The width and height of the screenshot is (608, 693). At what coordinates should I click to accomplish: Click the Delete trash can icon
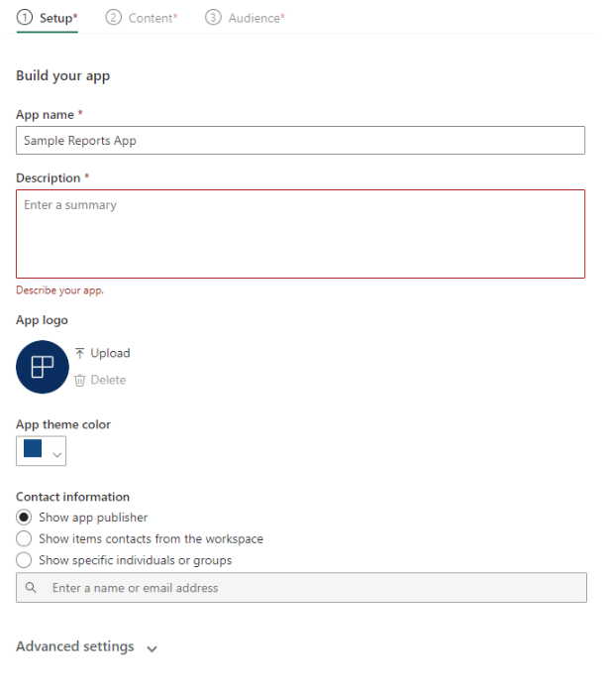[x=80, y=380]
